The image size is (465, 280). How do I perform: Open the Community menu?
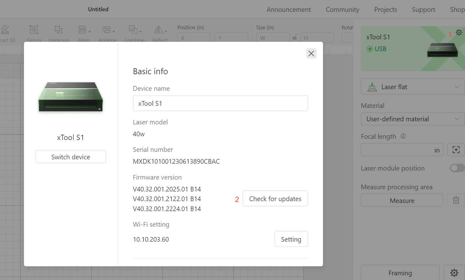tap(342, 10)
